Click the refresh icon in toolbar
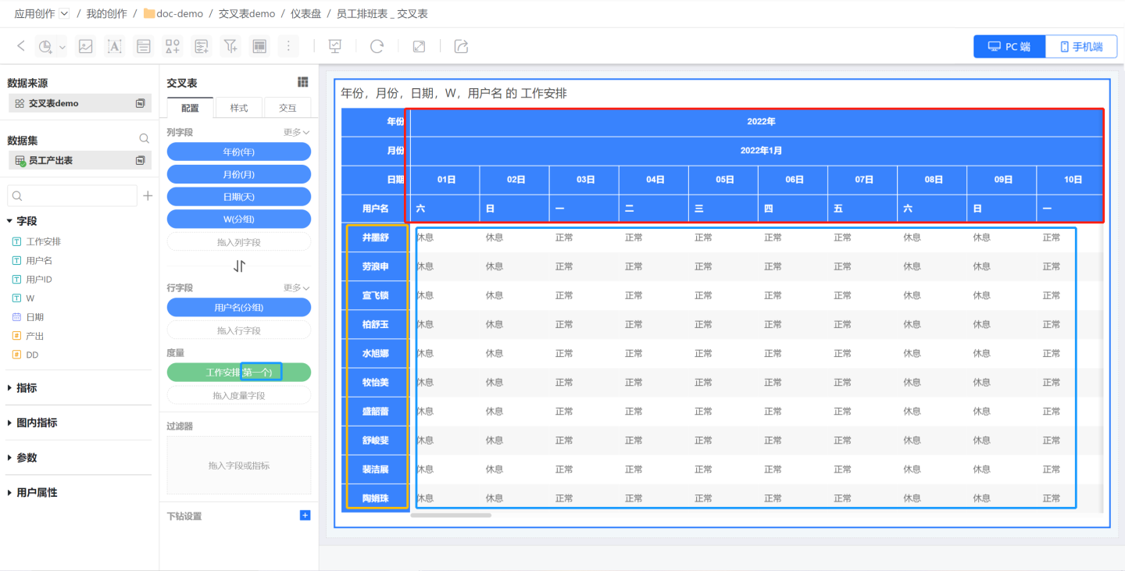1125x571 pixels. pyautogui.click(x=377, y=47)
